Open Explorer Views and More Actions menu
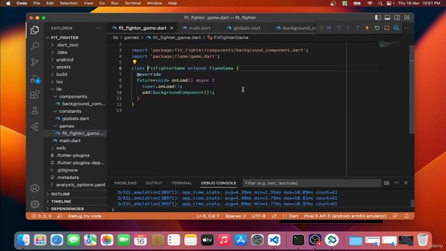This screenshot has width=446, height=251. 98,28
